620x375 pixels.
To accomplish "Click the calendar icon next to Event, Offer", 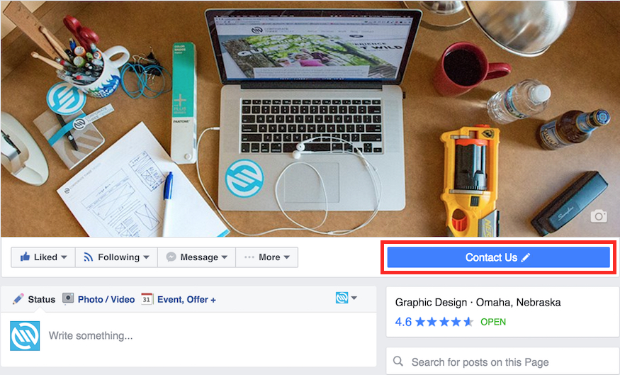I will click(147, 299).
